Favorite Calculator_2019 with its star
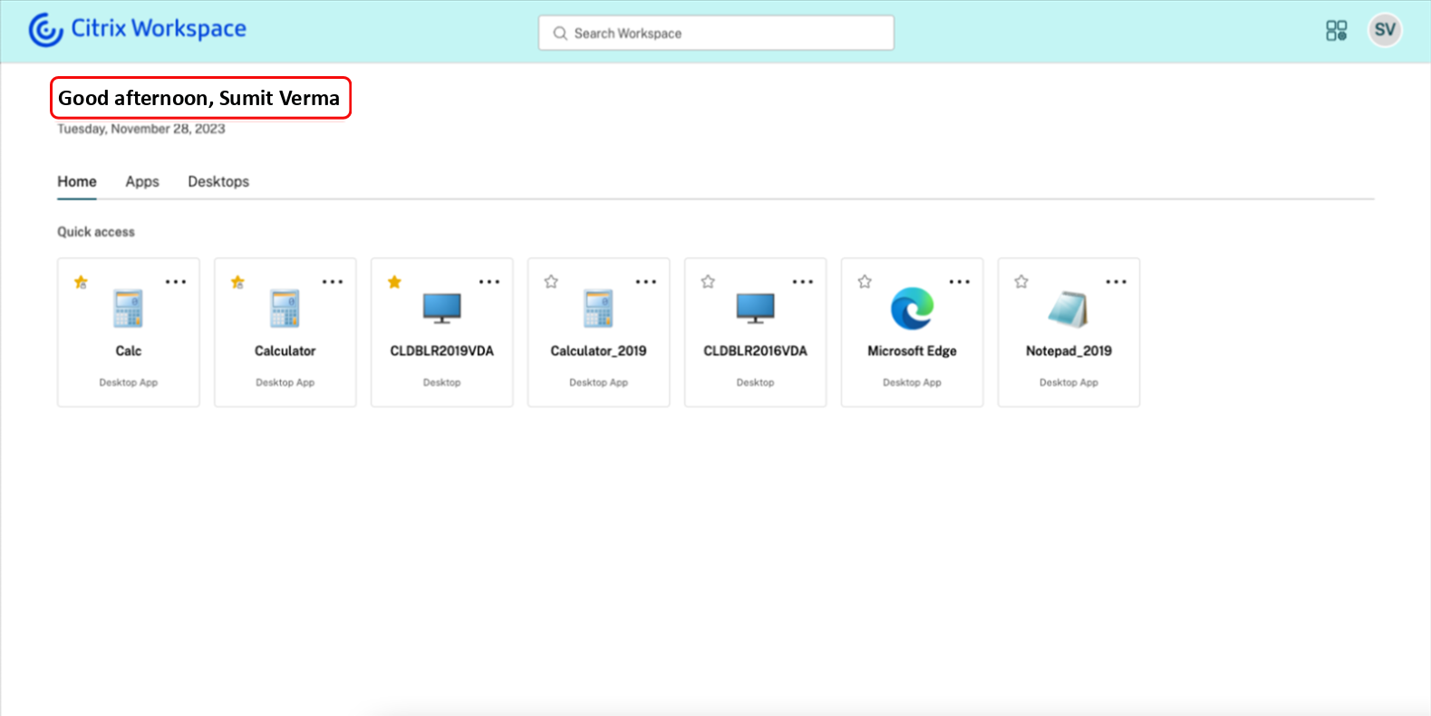This screenshot has height=716, width=1431. (551, 282)
